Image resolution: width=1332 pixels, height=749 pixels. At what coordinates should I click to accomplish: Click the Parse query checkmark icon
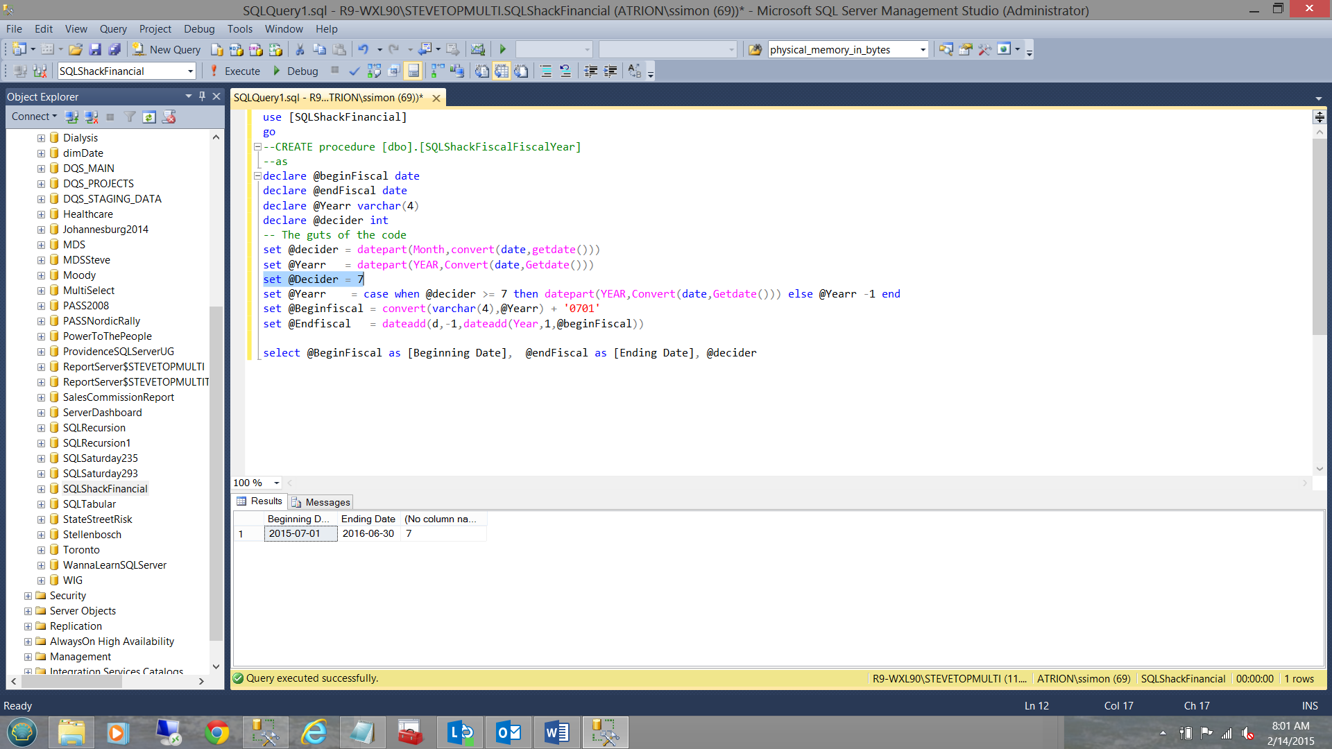(x=355, y=71)
